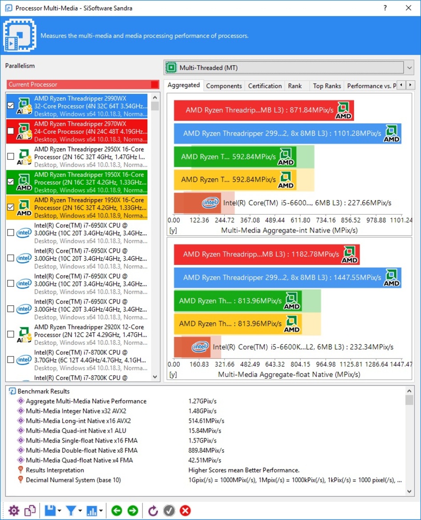Click the Processor Multi-Media module icon in banner
The width and height of the screenshot is (421, 520).
pyautogui.click(x=20, y=35)
